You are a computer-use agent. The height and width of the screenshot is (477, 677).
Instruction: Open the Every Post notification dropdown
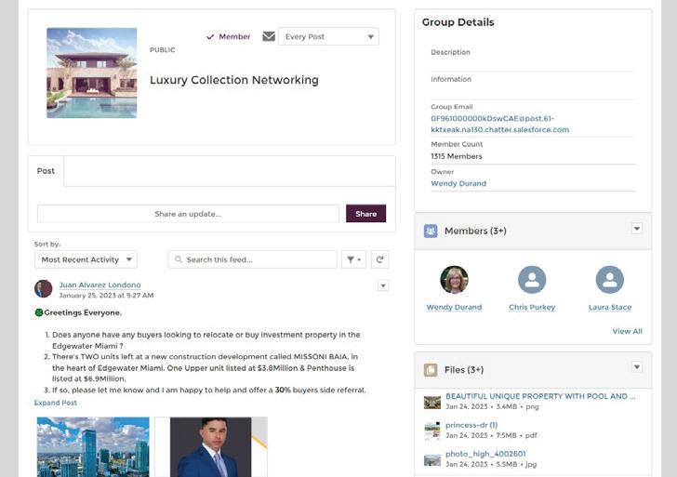click(328, 37)
